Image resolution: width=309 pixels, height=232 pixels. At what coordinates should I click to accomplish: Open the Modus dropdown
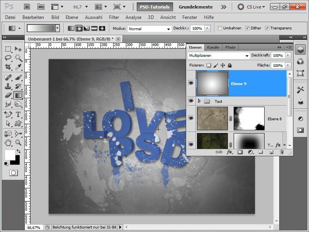pos(149,29)
